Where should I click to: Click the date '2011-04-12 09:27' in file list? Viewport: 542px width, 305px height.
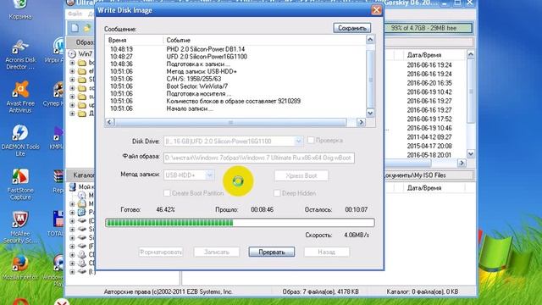(x=429, y=137)
